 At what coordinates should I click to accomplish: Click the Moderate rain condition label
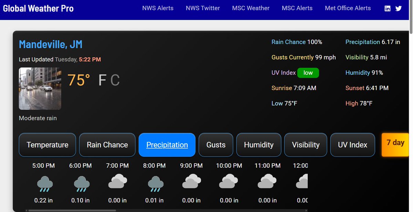click(x=38, y=118)
